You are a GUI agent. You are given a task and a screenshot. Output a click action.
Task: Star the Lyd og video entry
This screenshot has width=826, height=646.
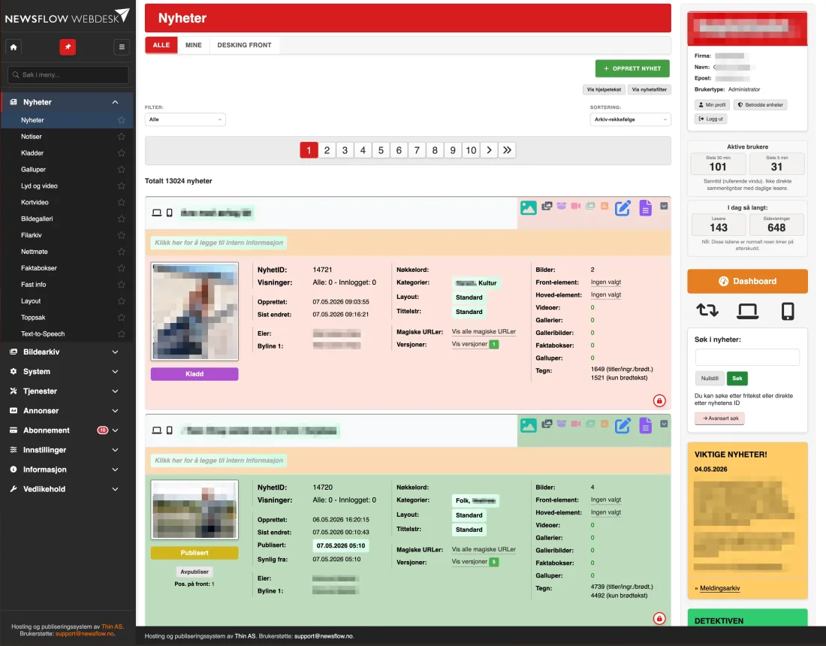click(122, 186)
